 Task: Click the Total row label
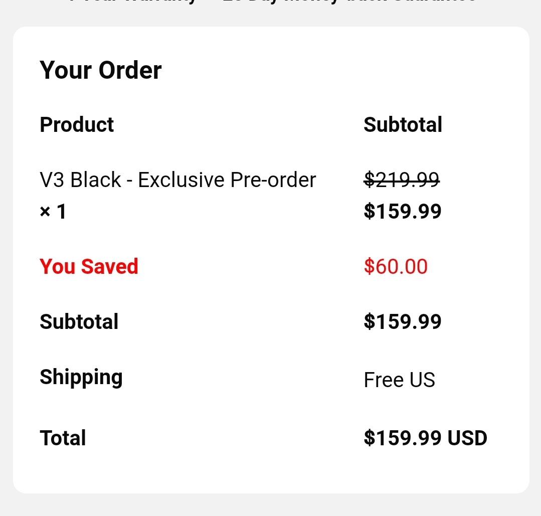point(63,438)
